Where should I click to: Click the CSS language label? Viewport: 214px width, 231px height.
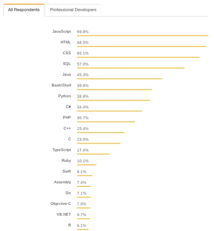point(67,53)
